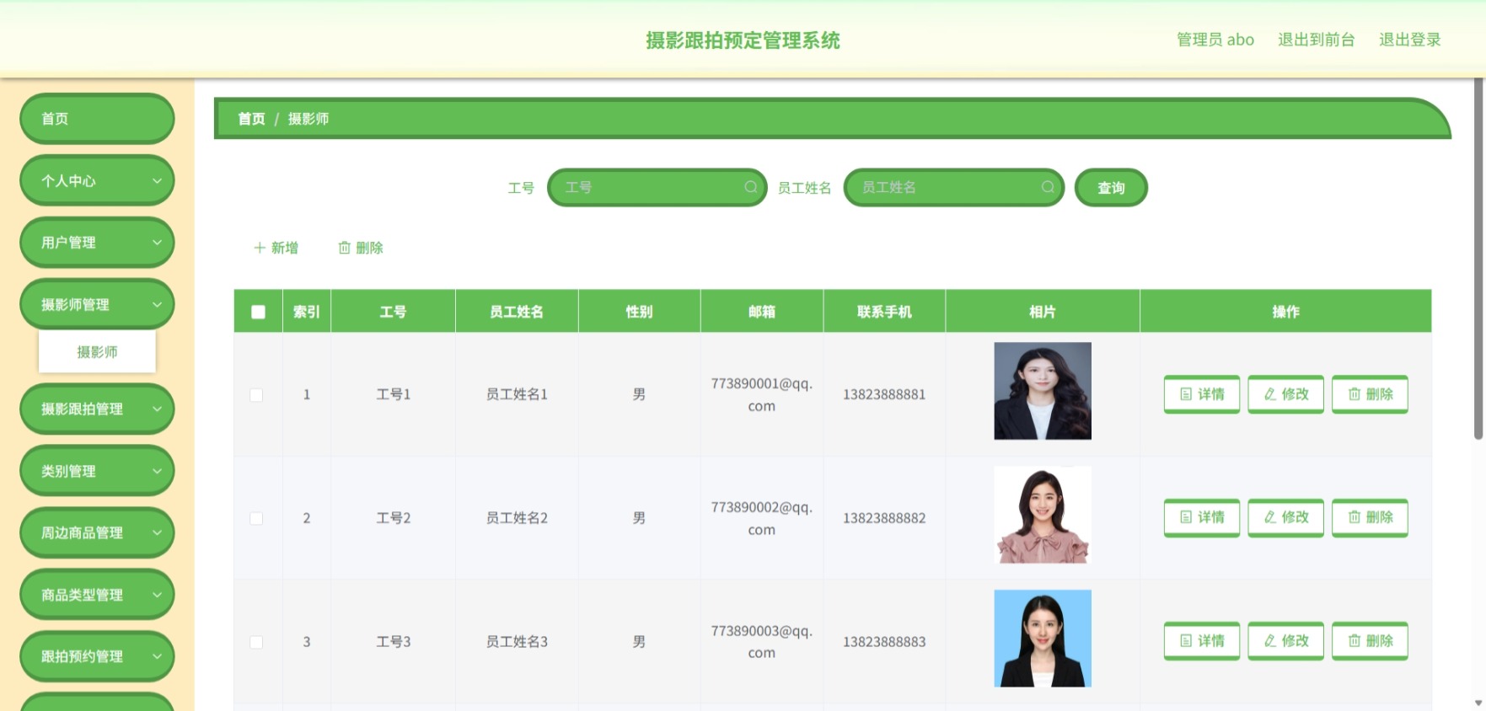Image resolution: width=1486 pixels, height=711 pixels.
Task: Click the 工号2 cell
Action: point(393,518)
